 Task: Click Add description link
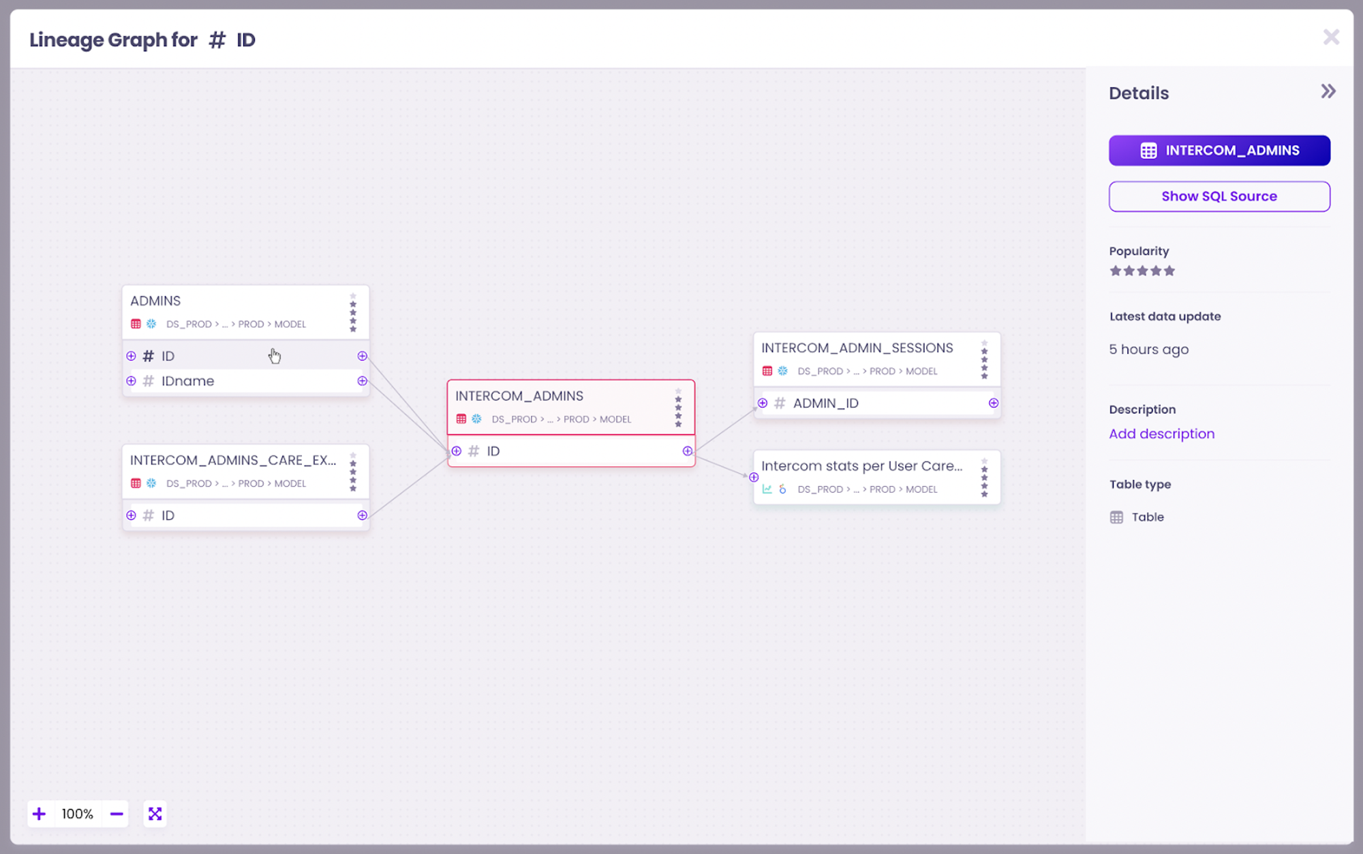click(1161, 433)
